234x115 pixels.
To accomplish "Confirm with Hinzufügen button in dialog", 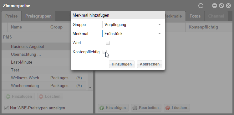I will click(x=122, y=64).
